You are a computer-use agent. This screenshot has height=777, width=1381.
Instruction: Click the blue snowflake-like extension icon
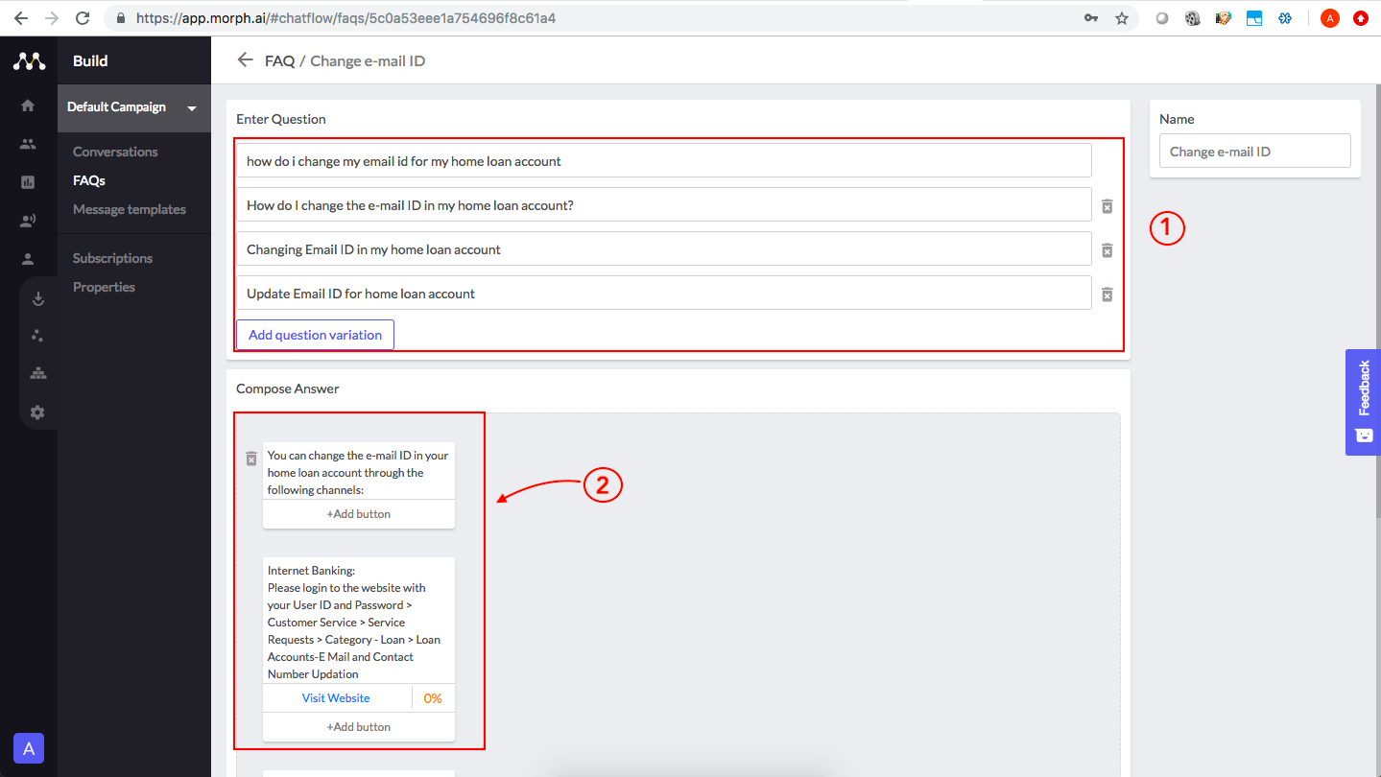tap(1285, 18)
